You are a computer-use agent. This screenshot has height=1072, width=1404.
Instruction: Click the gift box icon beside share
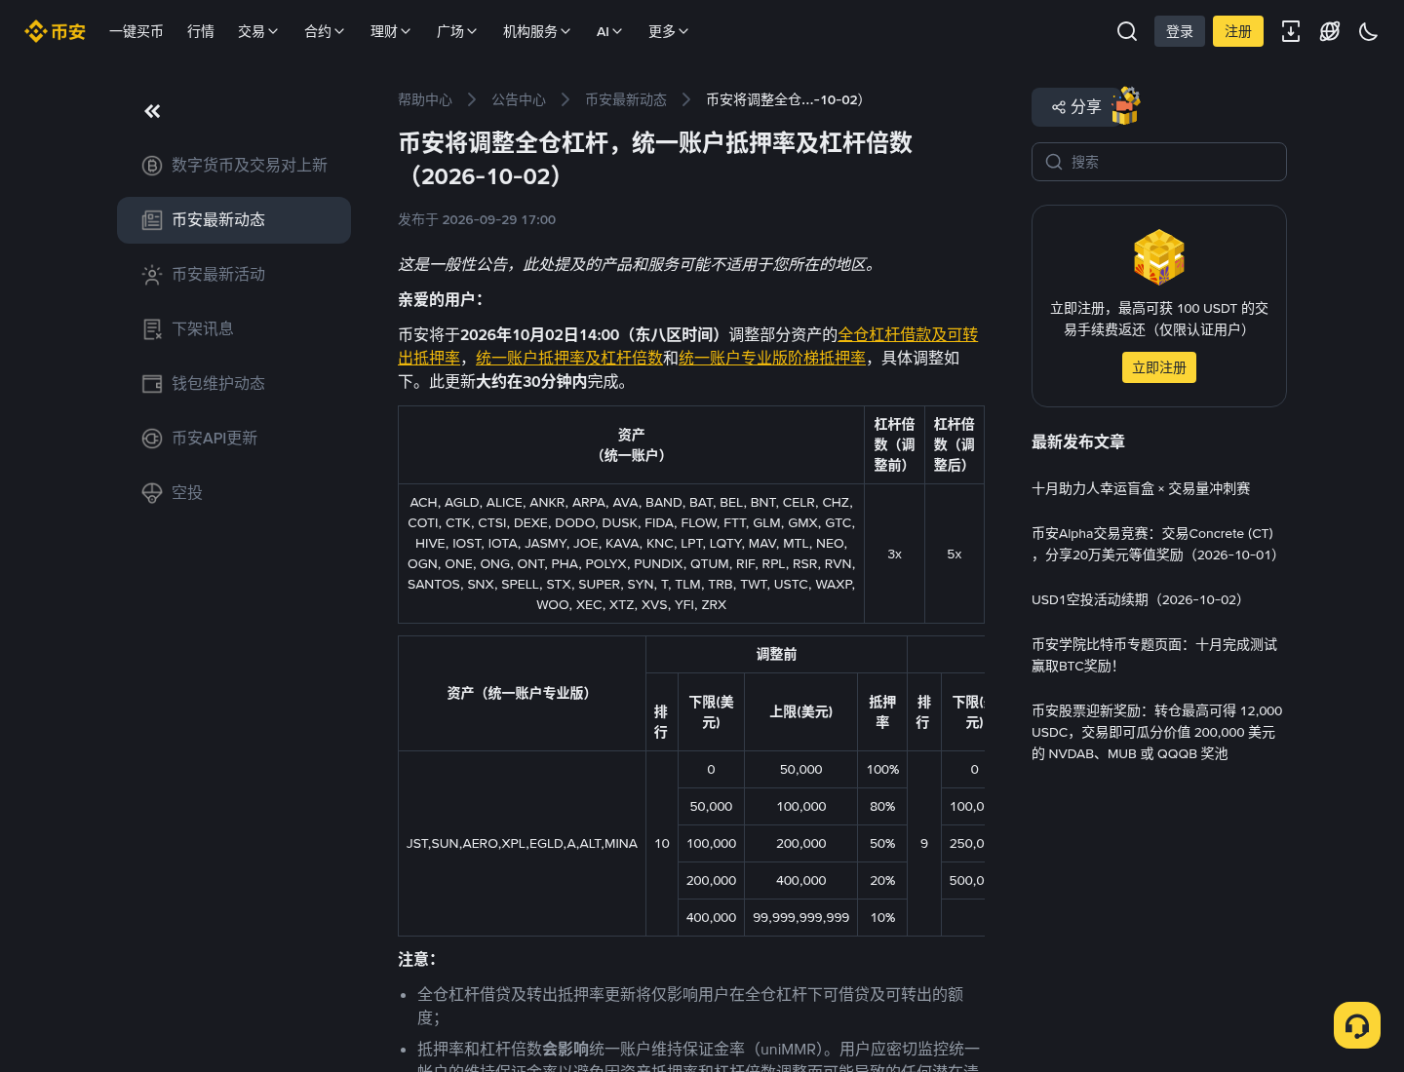[x=1126, y=105]
